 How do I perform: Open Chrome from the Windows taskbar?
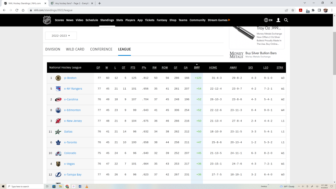[x=67, y=186]
